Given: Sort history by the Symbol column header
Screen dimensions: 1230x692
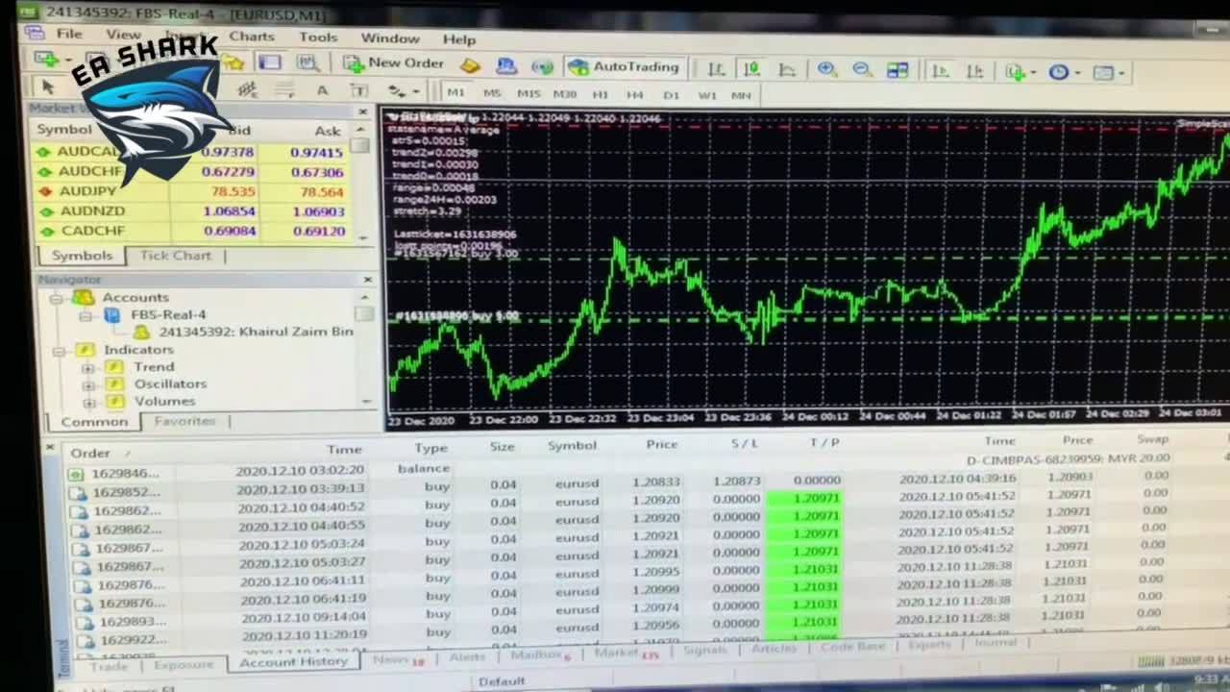Looking at the screenshot, I should point(573,446).
